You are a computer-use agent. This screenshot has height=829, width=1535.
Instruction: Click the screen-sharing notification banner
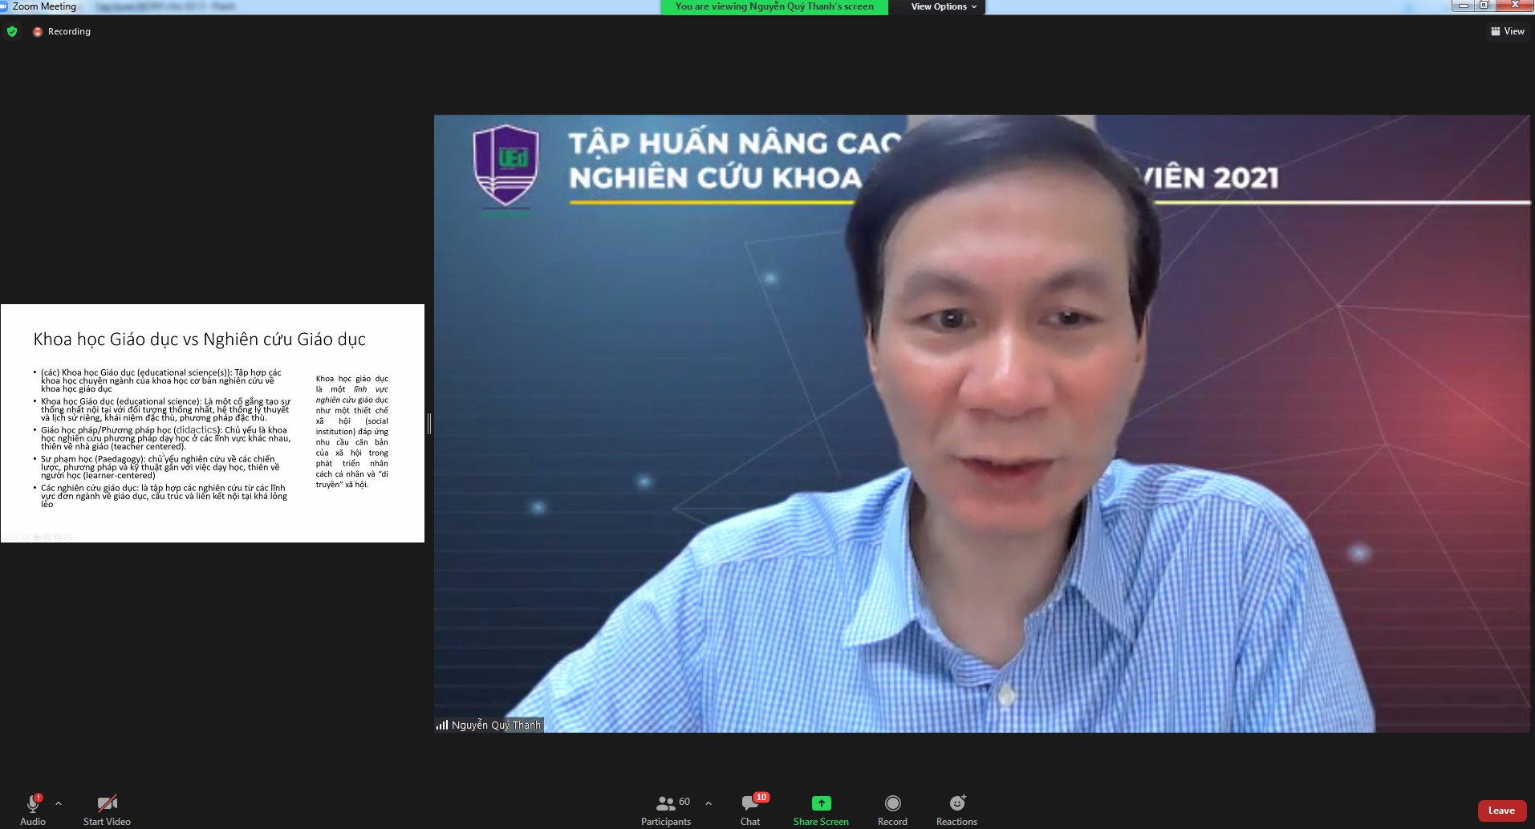(774, 6)
